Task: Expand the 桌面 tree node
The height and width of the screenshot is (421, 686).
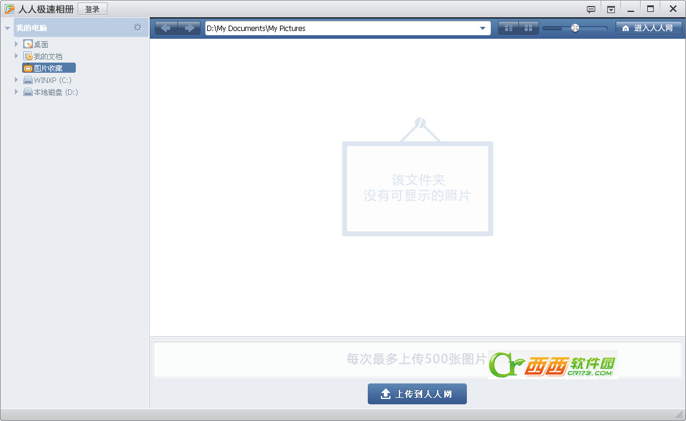Action: tap(16, 44)
